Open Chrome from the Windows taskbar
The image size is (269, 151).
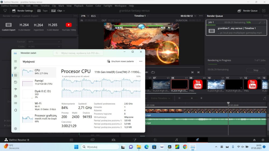point(185,147)
